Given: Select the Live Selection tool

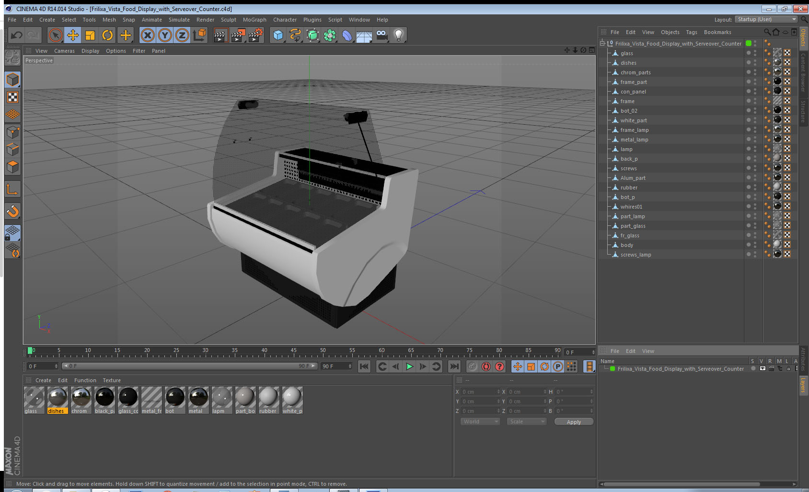Looking at the screenshot, I should pyautogui.click(x=56, y=35).
